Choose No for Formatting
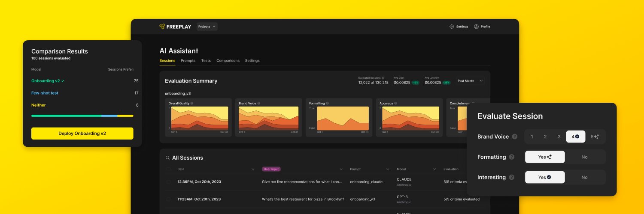Screen dimensions: 644x214 584,157
